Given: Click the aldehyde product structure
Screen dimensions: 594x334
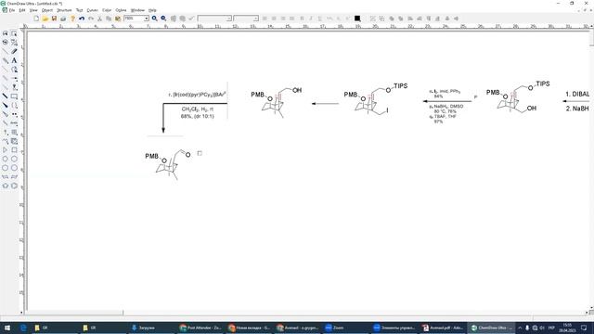Looking at the screenshot, I should coord(168,164).
